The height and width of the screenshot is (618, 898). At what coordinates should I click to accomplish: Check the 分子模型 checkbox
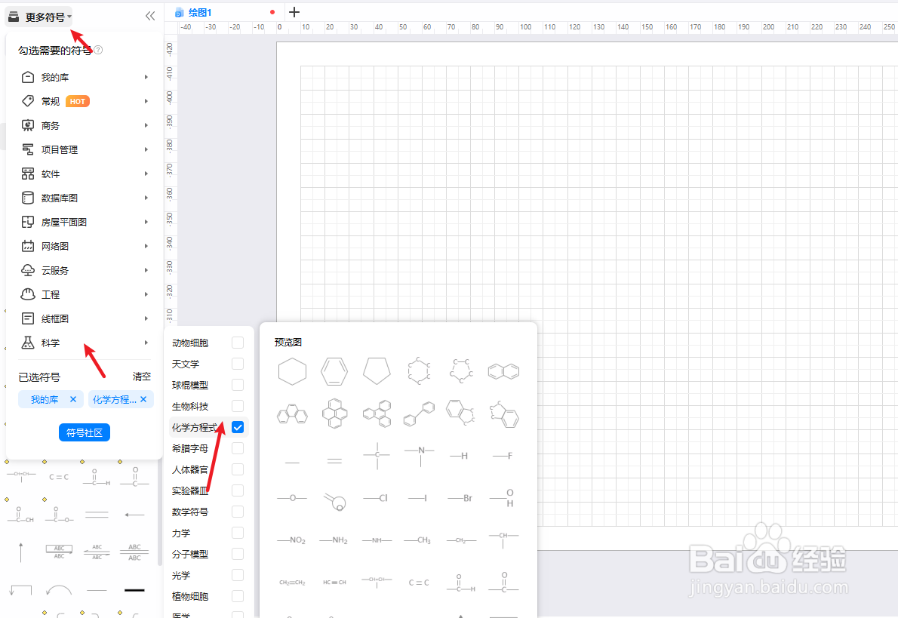coord(238,553)
